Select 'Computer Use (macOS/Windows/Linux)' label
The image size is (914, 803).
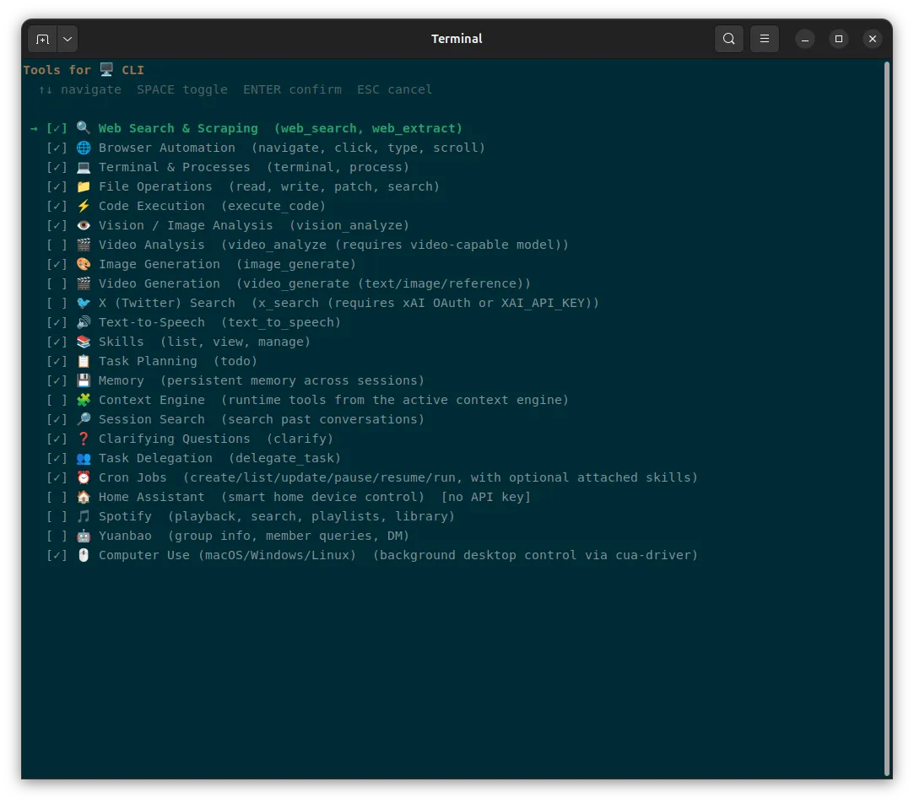click(227, 555)
